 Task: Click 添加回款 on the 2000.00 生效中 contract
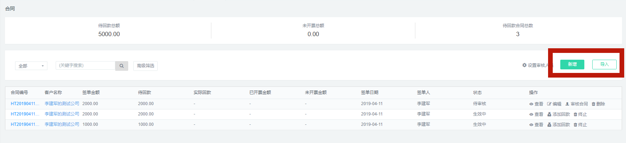(558, 114)
